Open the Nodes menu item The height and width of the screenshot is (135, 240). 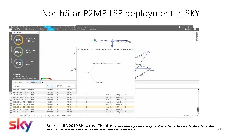[57, 29]
